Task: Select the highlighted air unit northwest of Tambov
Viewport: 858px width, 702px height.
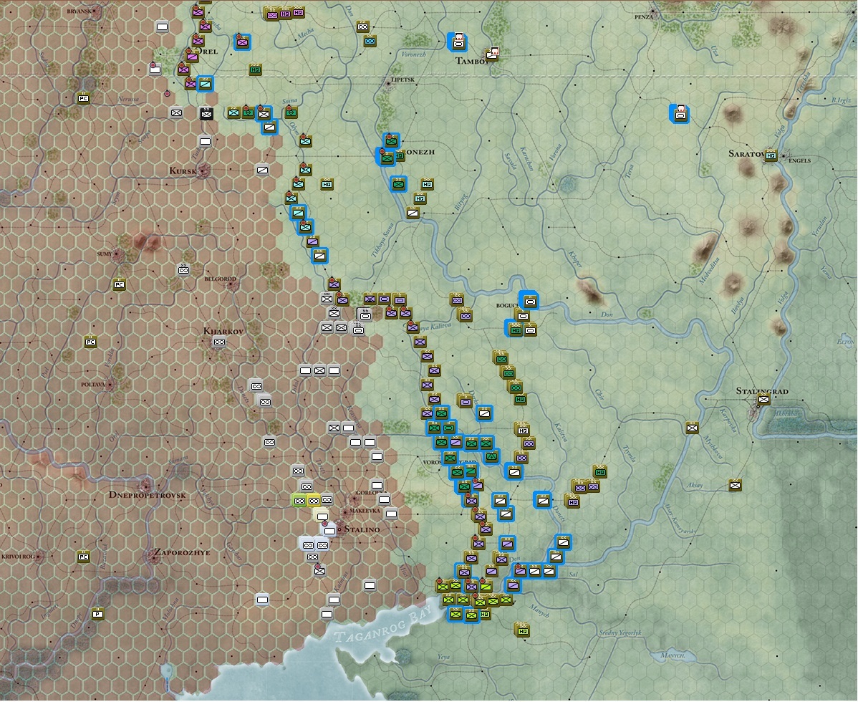Action: (458, 42)
